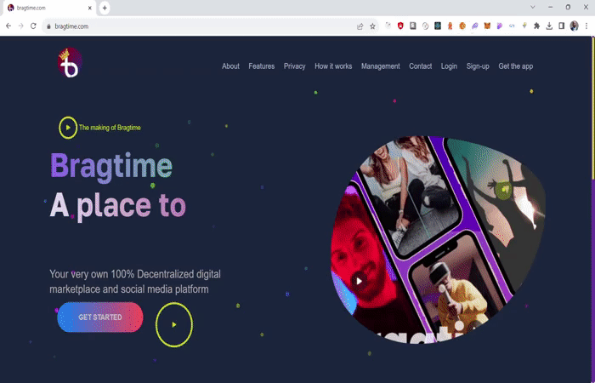Open the MetaMask fox extension
Image resolution: width=595 pixels, height=383 pixels.
[x=487, y=26]
